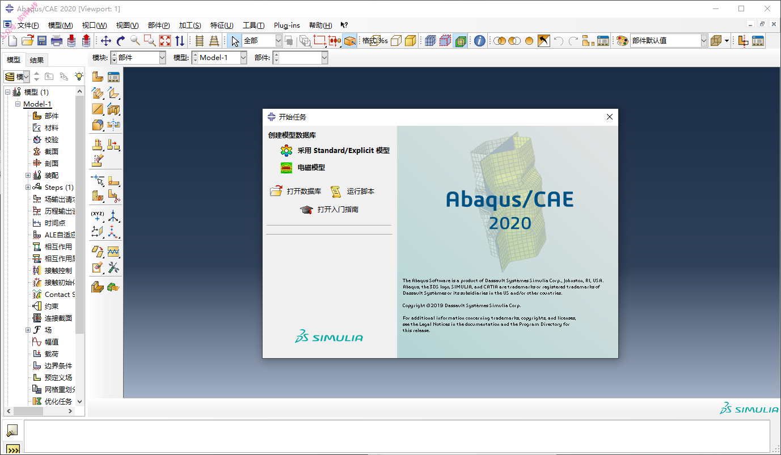Select the Rotate View tool
Screen dimensions: 781x455
[121, 41]
